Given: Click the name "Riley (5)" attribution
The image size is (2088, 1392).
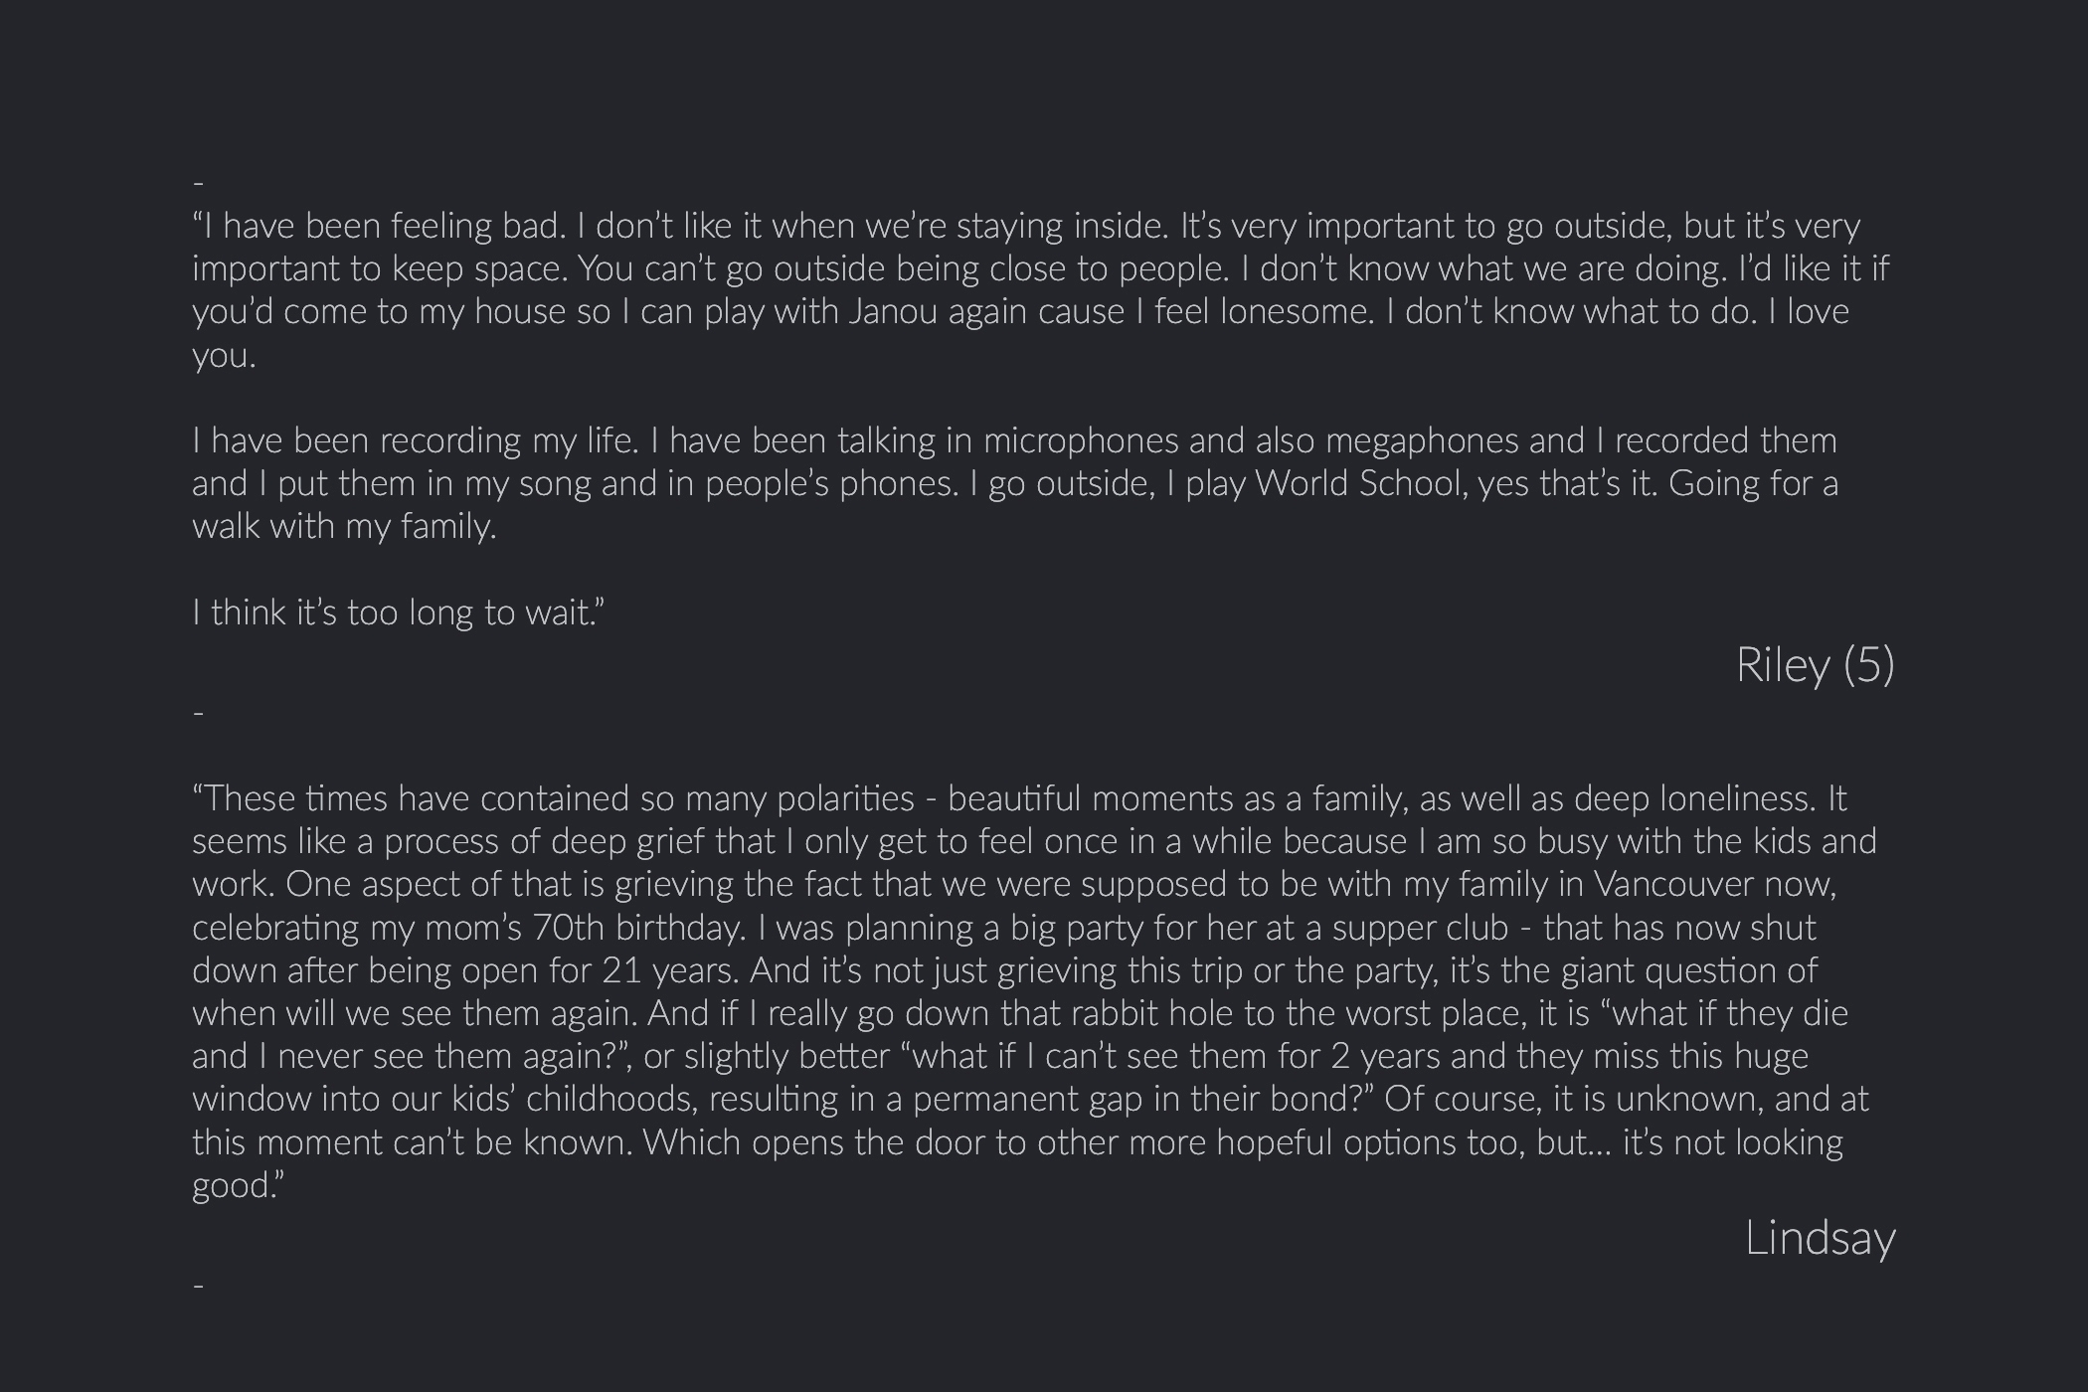Looking at the screenshot, I should click(x=1815, y=664).
